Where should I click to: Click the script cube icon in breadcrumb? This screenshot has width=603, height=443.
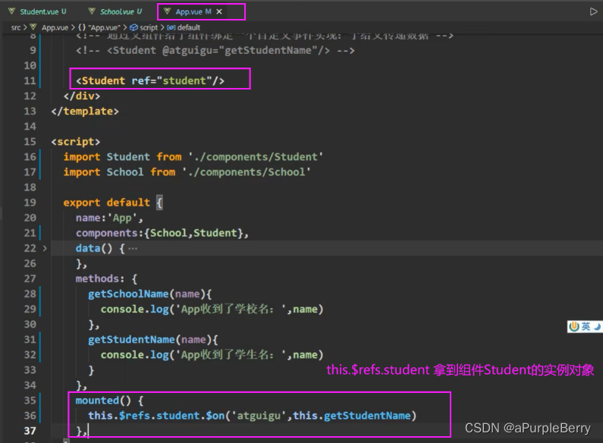(133, 27)
